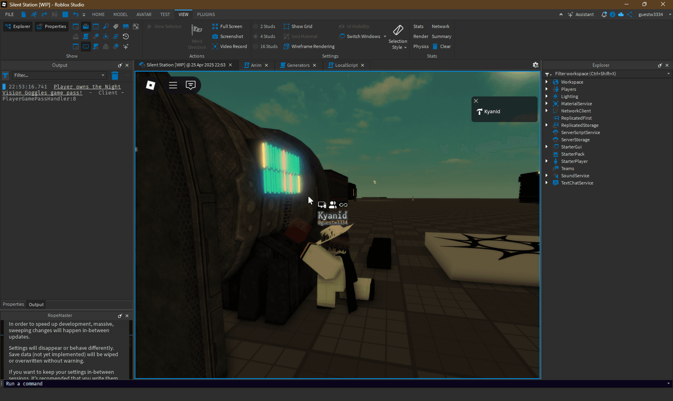673x401 pixels.
Task: Select the 4 Studs grid option
Action: pyautogui.click(x=264, y=36)
